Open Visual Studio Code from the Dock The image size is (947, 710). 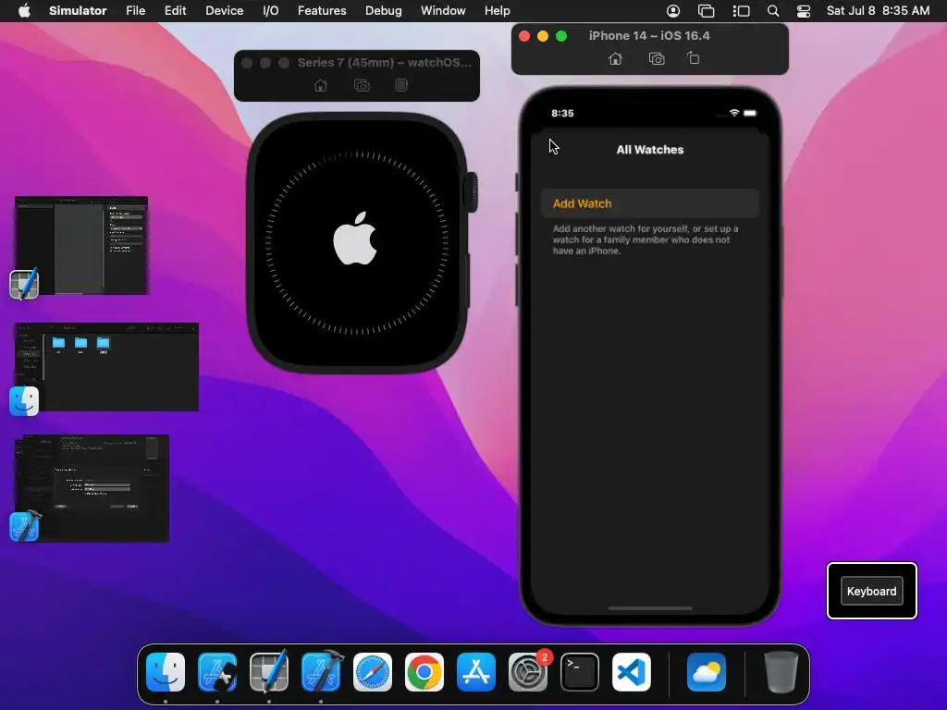point(631,671)
